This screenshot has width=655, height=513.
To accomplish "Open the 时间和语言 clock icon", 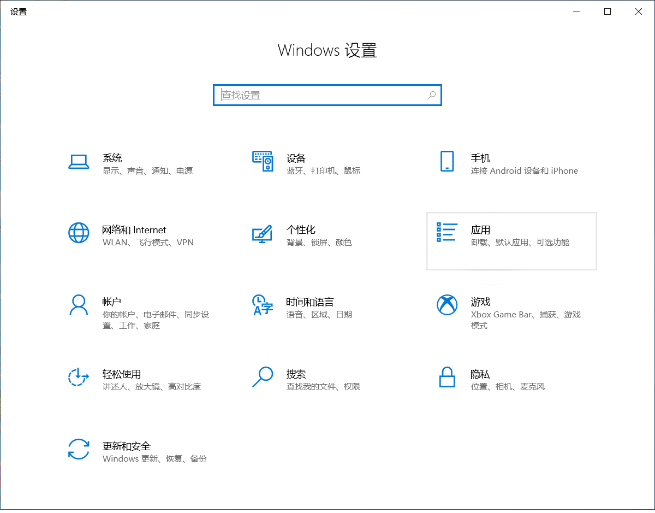I will tap(263, 305).
